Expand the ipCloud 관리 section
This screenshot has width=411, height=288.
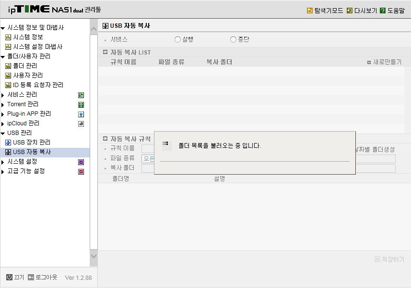click(x=2, y=124)
